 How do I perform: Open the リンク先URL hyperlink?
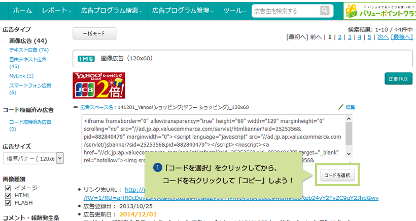pyautogui.click(x=231, y=198)
